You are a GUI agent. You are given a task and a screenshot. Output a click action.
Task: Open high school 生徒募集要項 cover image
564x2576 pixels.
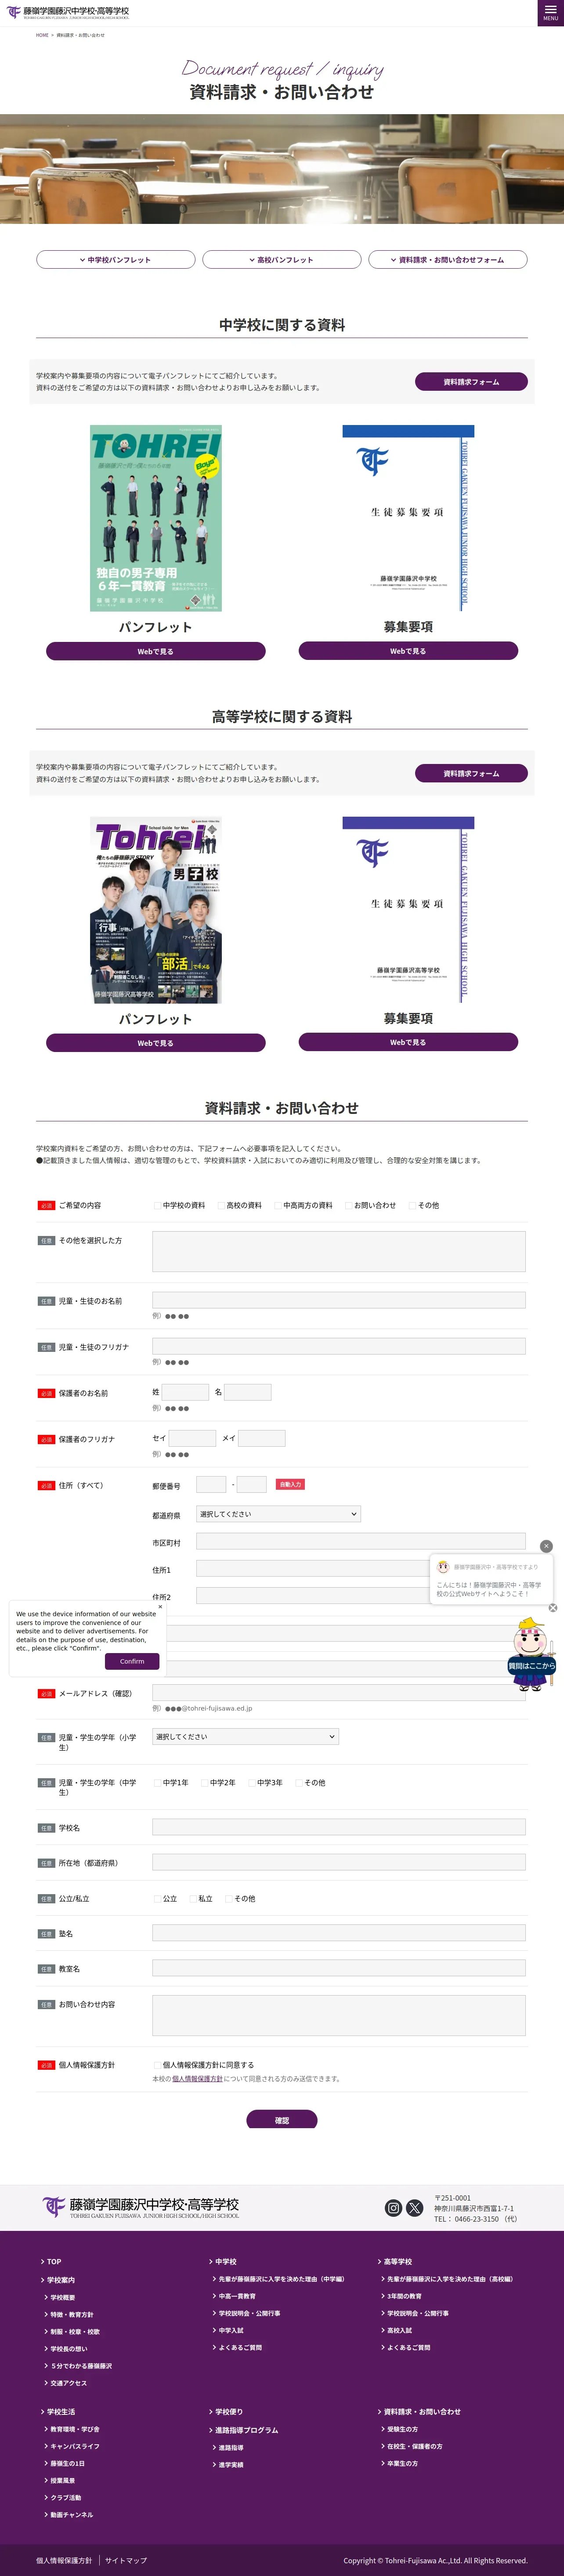point(408,910)
